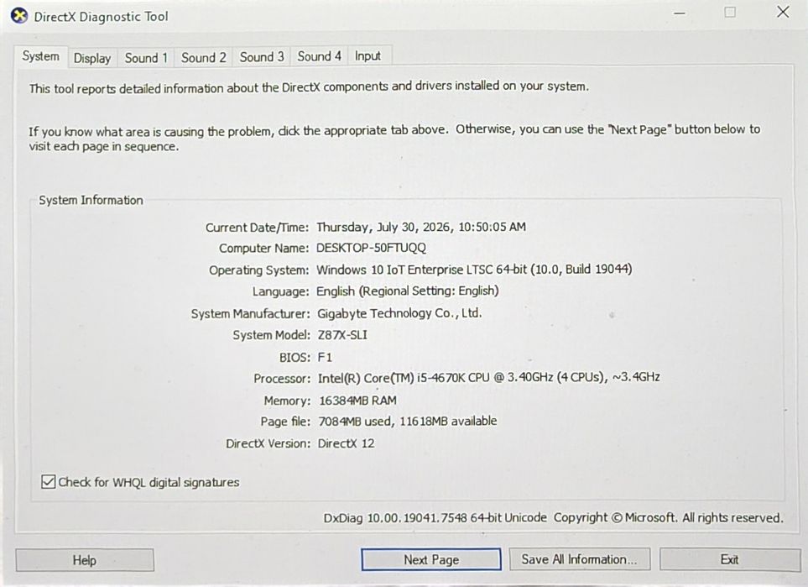808x587 pixels.
Task: Click the 'DirectX Diagnostic Tool' window title text
Action: (x=101, y=17)
